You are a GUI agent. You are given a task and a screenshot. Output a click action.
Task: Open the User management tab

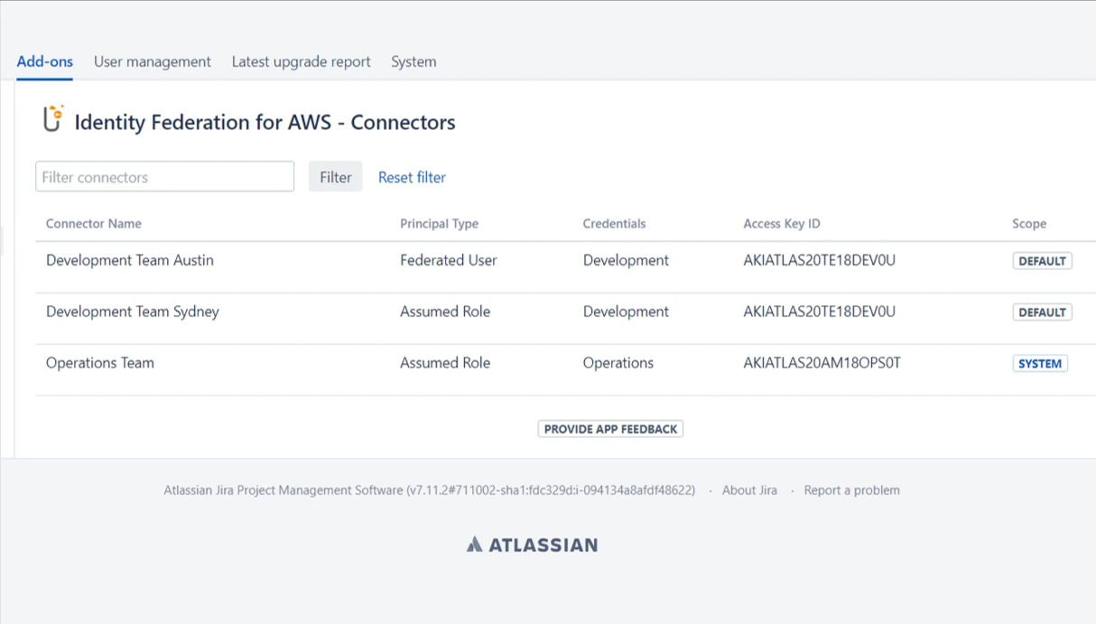[152, 61]
